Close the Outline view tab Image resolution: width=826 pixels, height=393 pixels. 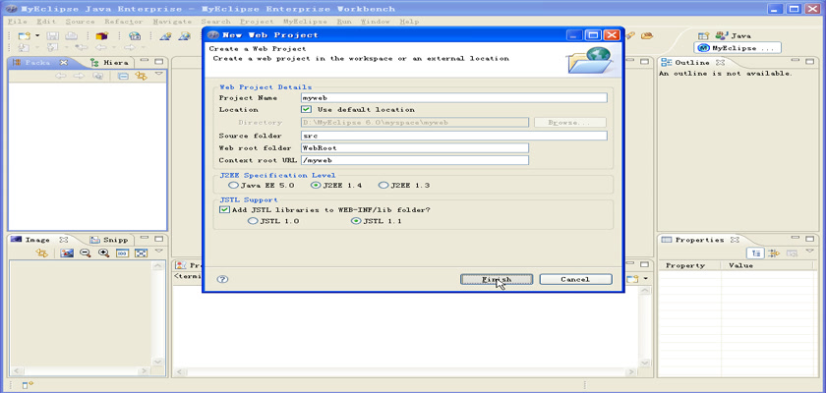720,62
